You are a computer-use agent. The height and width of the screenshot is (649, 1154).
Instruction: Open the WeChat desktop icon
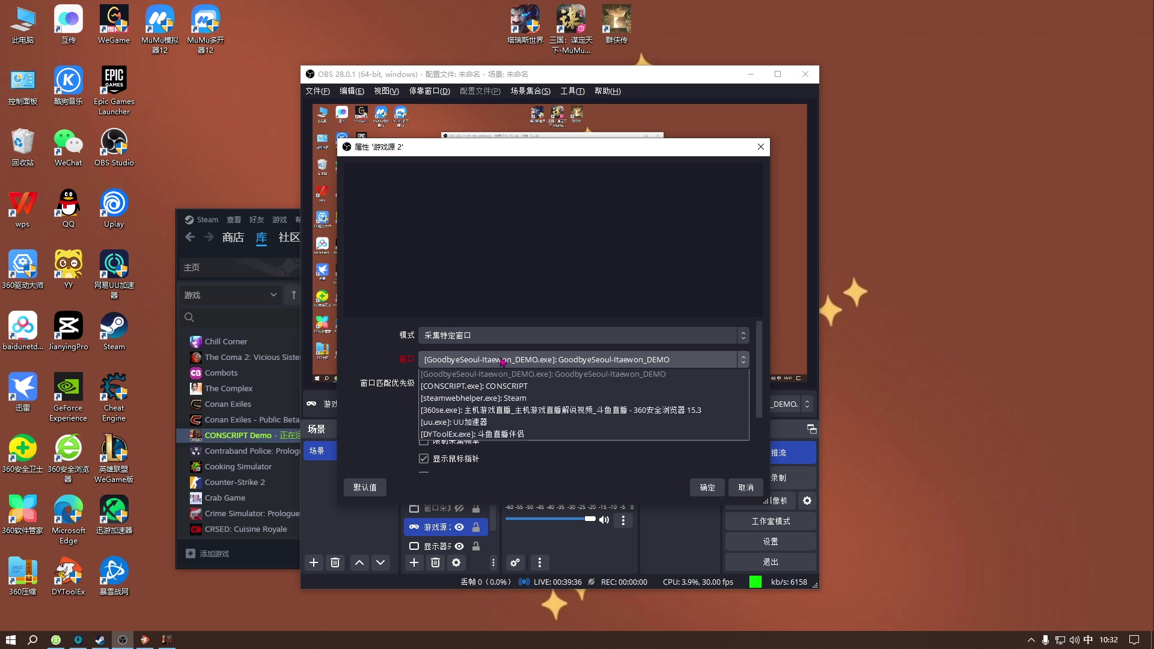[69, 148]
